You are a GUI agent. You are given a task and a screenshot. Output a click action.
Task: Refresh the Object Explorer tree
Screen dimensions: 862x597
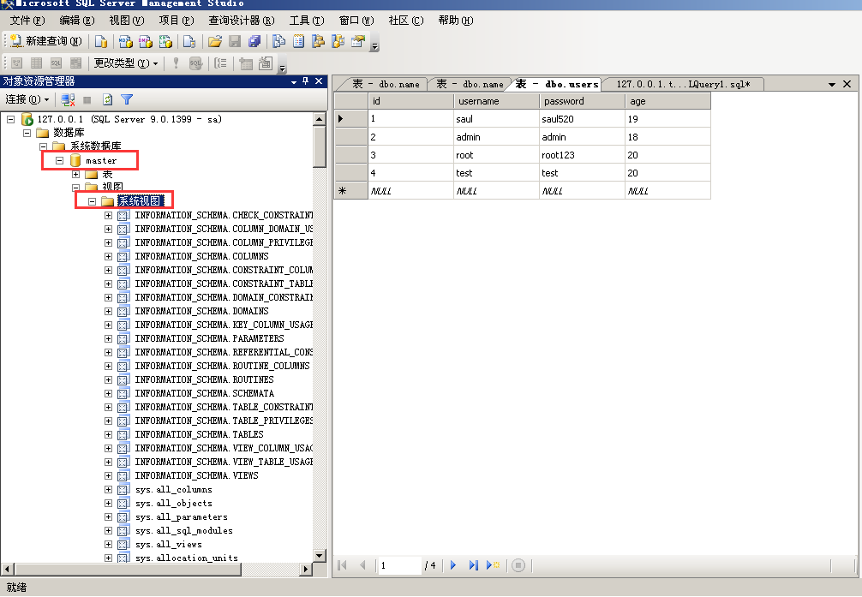(108, 99)
